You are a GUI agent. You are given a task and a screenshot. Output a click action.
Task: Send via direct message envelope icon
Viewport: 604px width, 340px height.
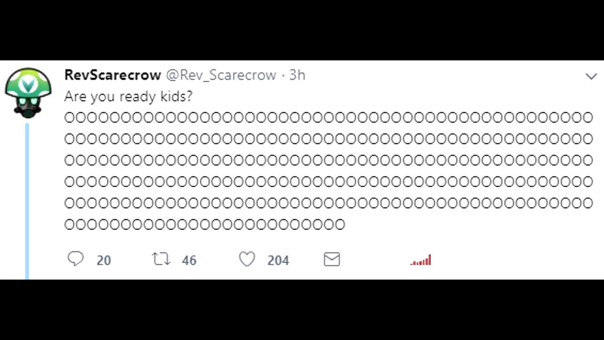coord(332,259)
